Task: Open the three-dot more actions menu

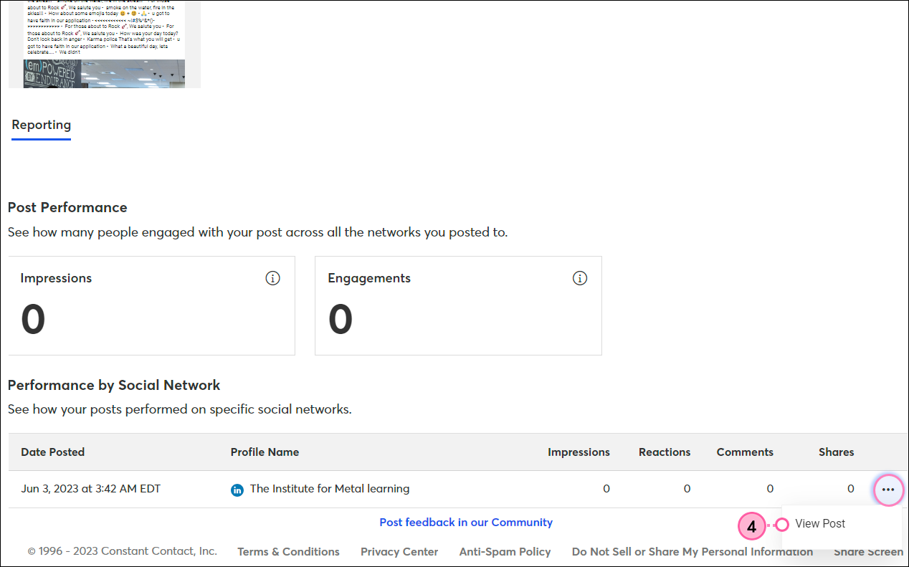Action: click(x=888, y=490)
